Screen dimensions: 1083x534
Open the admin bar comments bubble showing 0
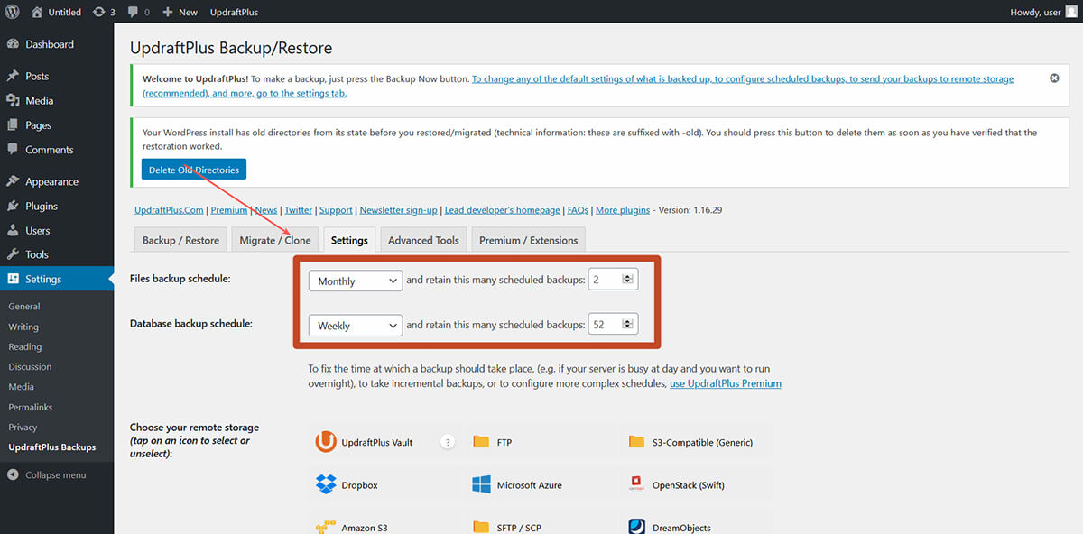[138, 12]
